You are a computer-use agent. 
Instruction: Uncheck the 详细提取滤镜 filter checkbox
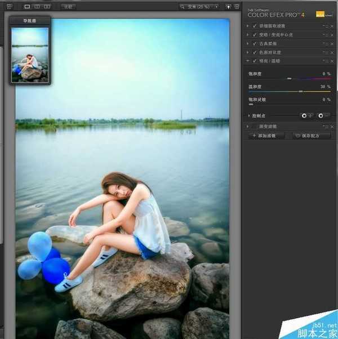point(255,26)
